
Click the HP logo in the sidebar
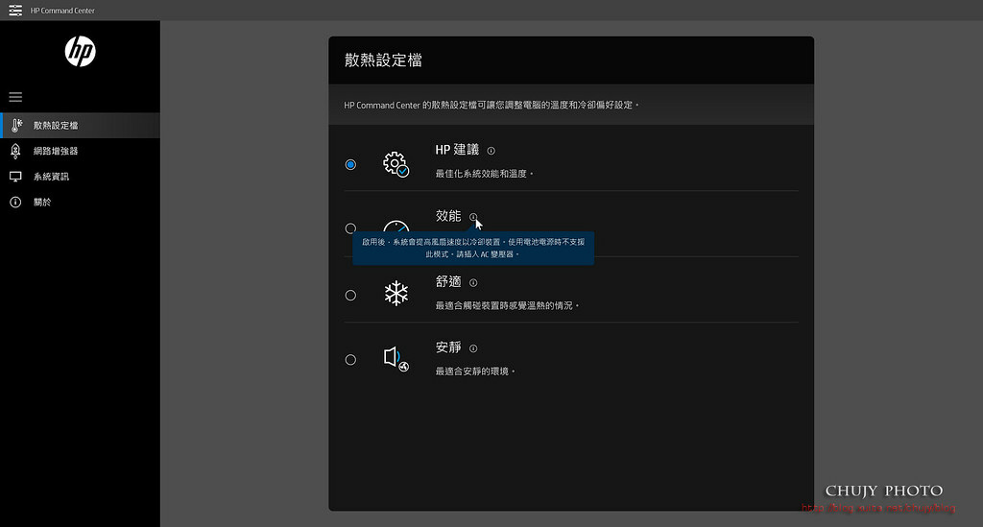[x=81, y=52]
